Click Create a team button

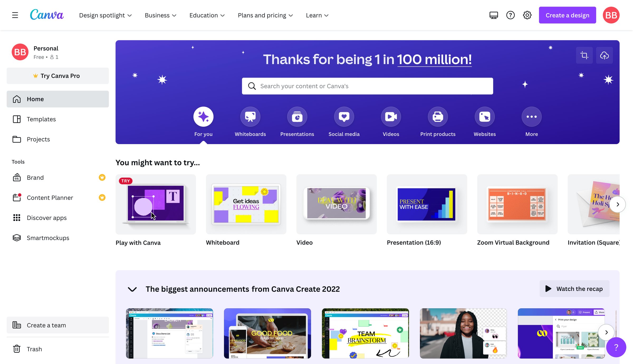tap(58, 325)
